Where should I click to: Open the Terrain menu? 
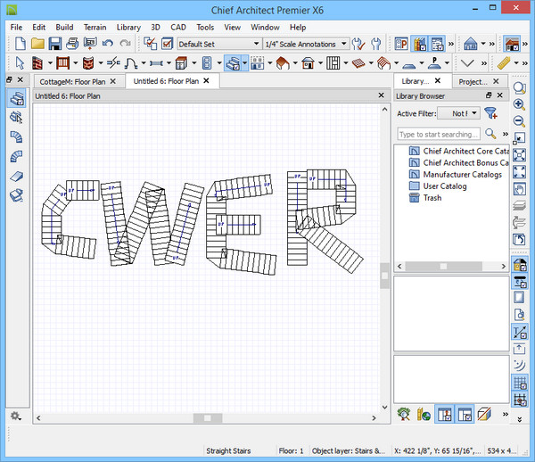95,27
